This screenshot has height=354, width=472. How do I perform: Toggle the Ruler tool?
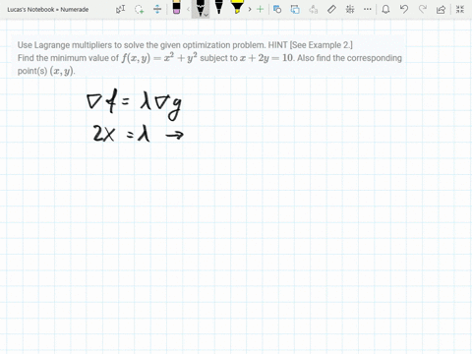tap(331, 9)
